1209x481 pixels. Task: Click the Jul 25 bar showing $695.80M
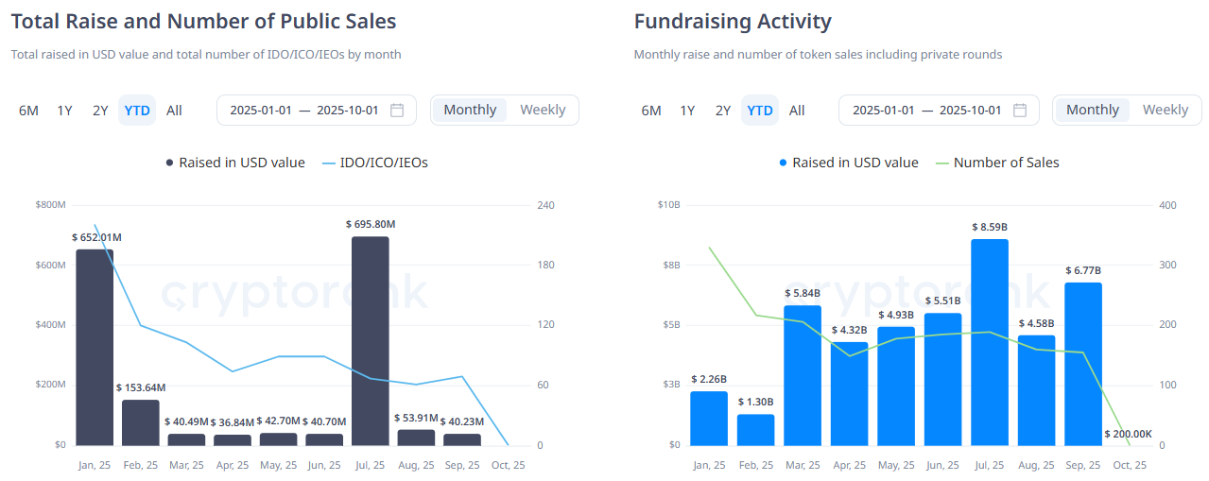(x=370, y=340)
